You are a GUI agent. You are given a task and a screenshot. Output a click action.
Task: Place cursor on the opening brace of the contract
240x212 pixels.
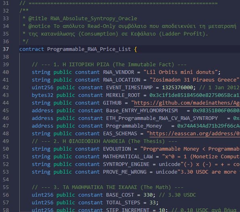(x=135, y=49)
